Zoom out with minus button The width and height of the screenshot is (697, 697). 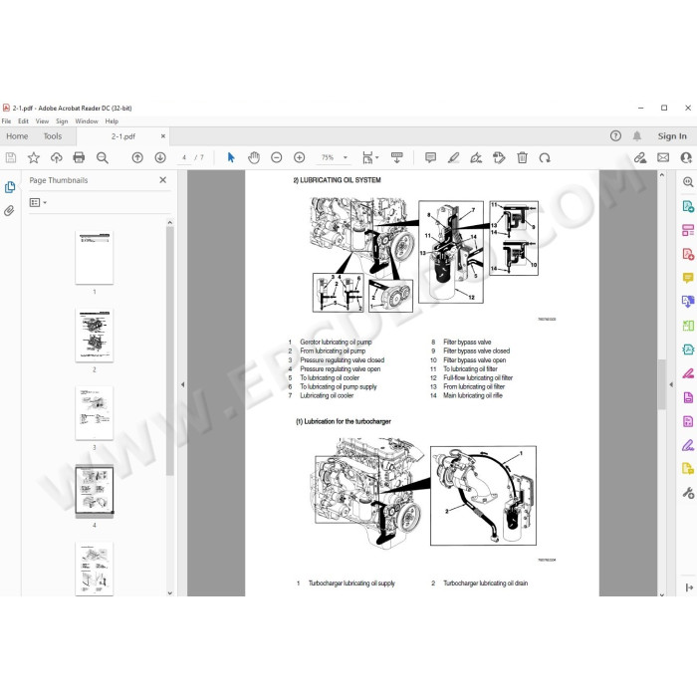point(277,157)
